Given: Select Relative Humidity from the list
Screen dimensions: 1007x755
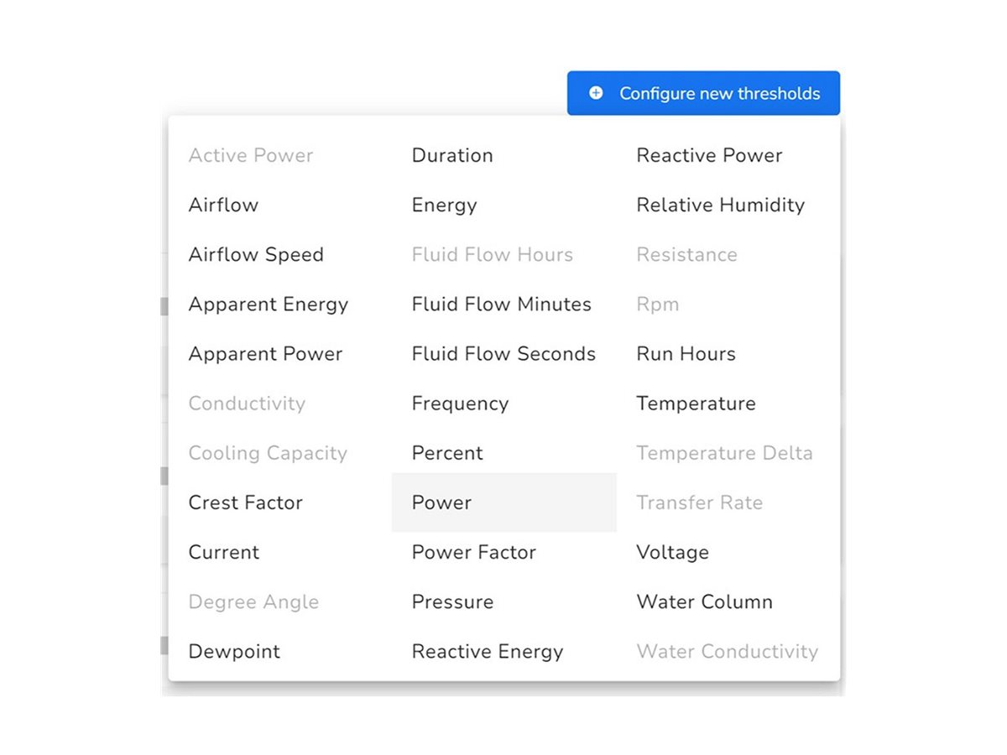Looking at the screenshot, I should pyautogui.click(x=720, y=205).
